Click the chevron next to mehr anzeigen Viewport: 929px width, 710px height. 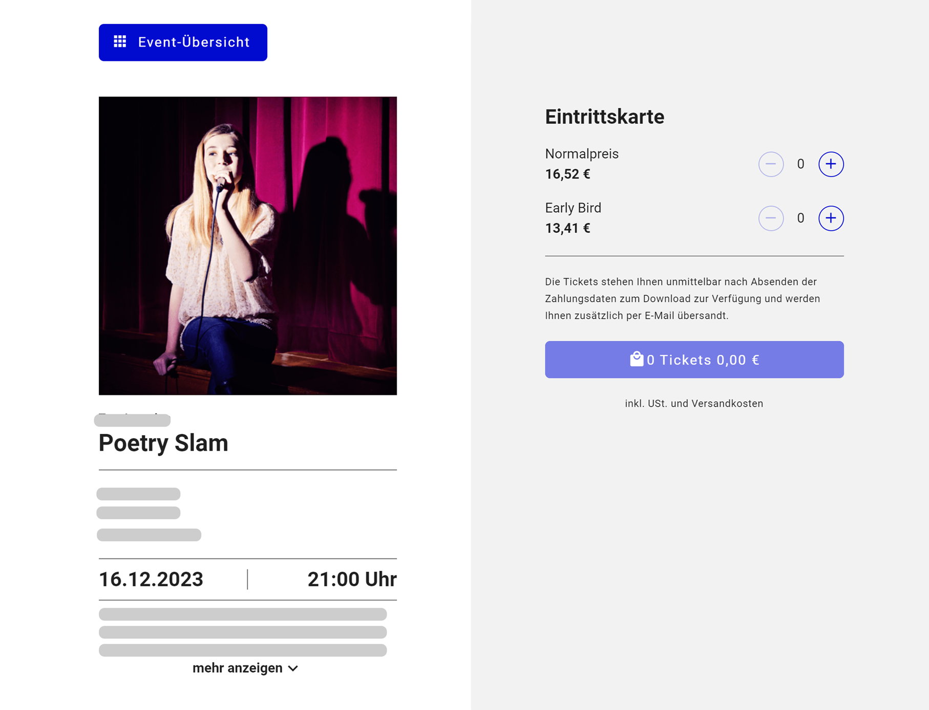tap(293, 669)
